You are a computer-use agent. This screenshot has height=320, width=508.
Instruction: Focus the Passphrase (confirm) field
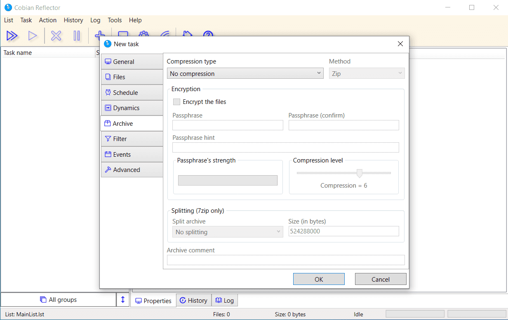[x=344, y=125]
